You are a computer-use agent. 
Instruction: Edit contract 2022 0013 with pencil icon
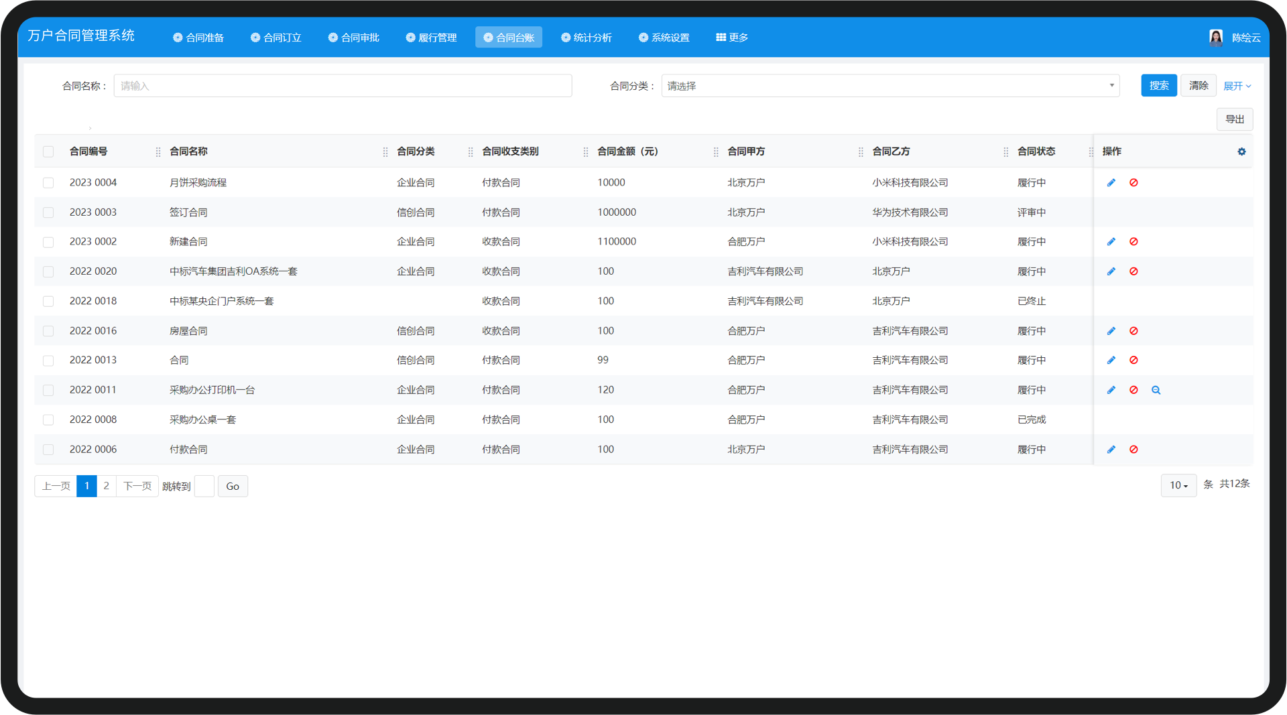(x=1111, y=360)
